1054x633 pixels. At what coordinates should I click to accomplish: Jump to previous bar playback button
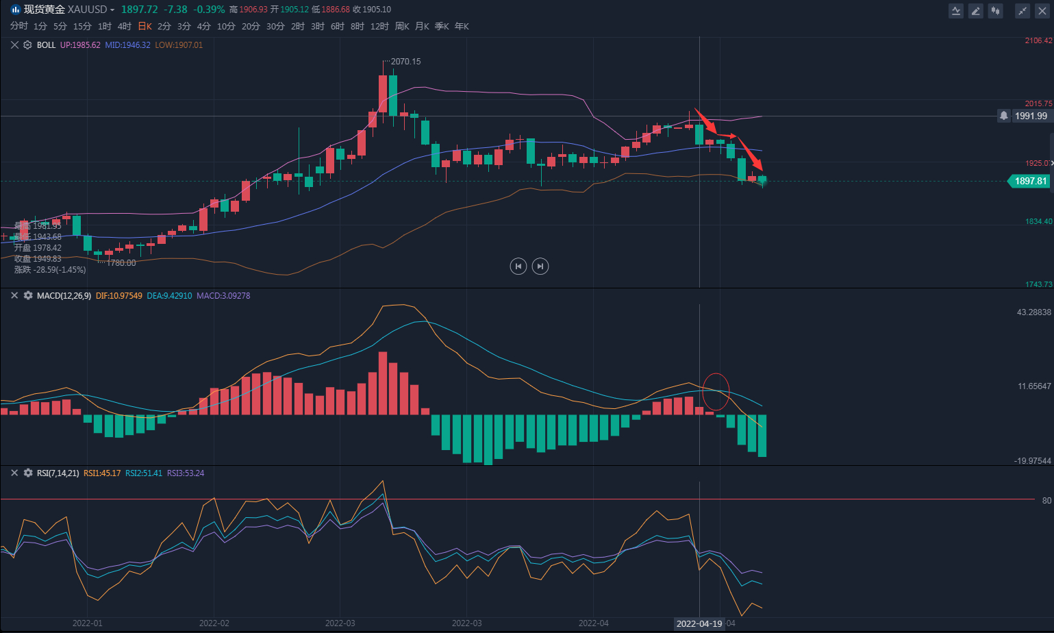pyautogui.click(x=518, y=266)
